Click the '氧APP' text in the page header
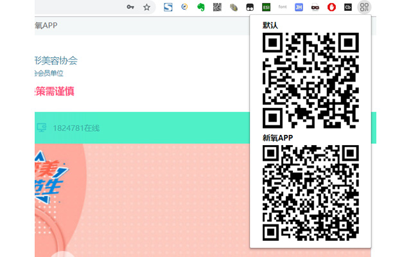Screen dimensions: 411x257 pyautogui.click(x=46, y=26)
